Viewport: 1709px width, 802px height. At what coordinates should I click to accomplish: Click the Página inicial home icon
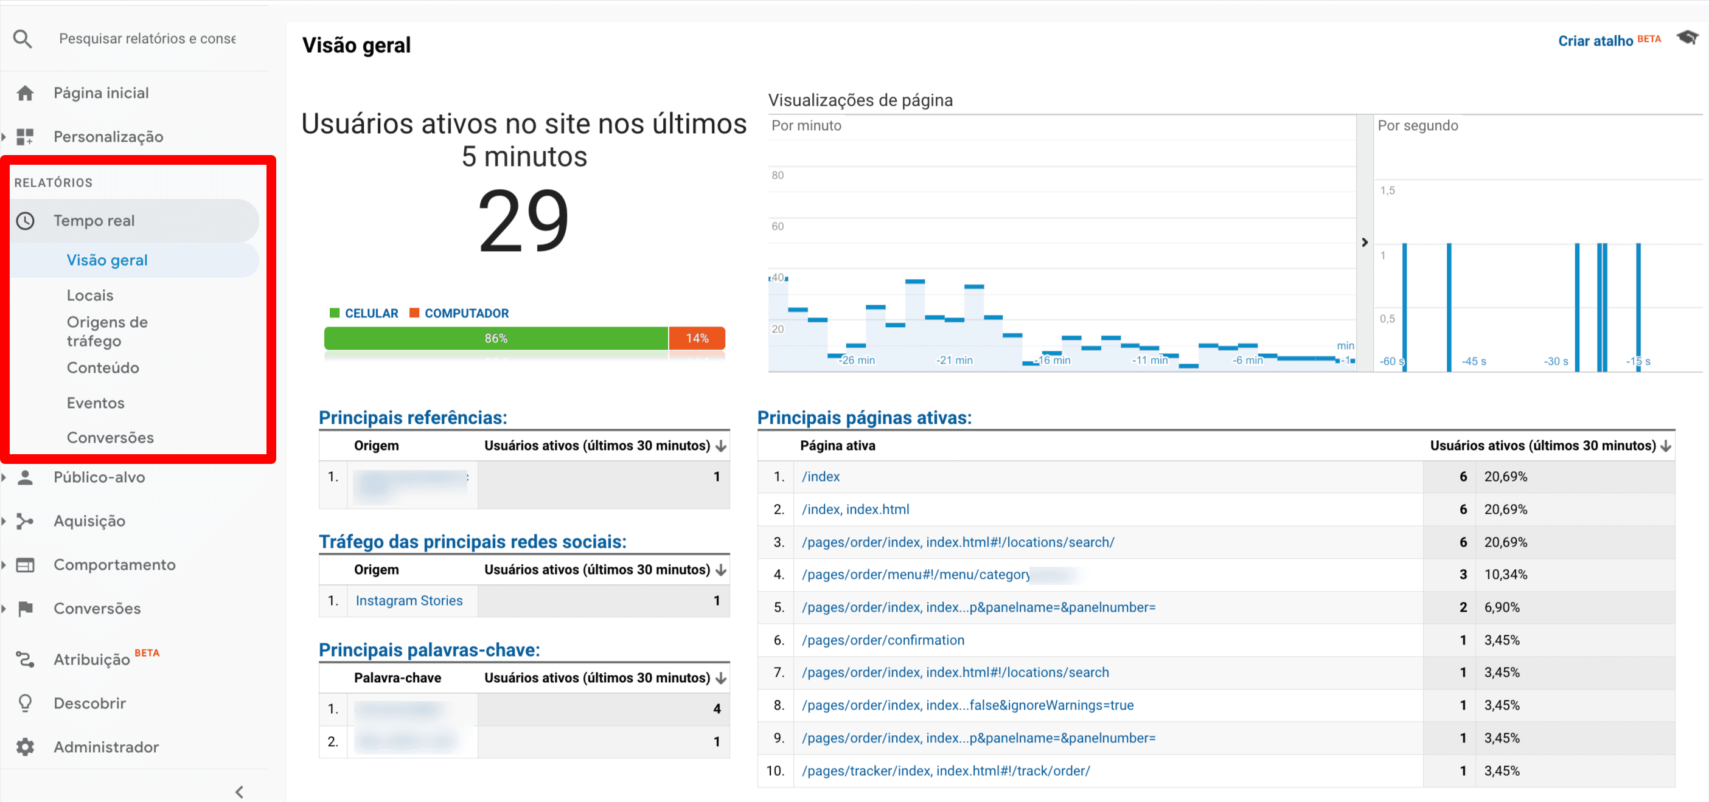pos(25,94)
